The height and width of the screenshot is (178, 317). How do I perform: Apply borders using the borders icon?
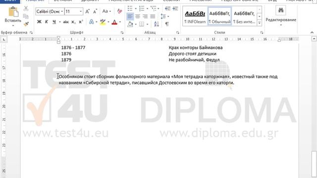click(x=142, y=24)
